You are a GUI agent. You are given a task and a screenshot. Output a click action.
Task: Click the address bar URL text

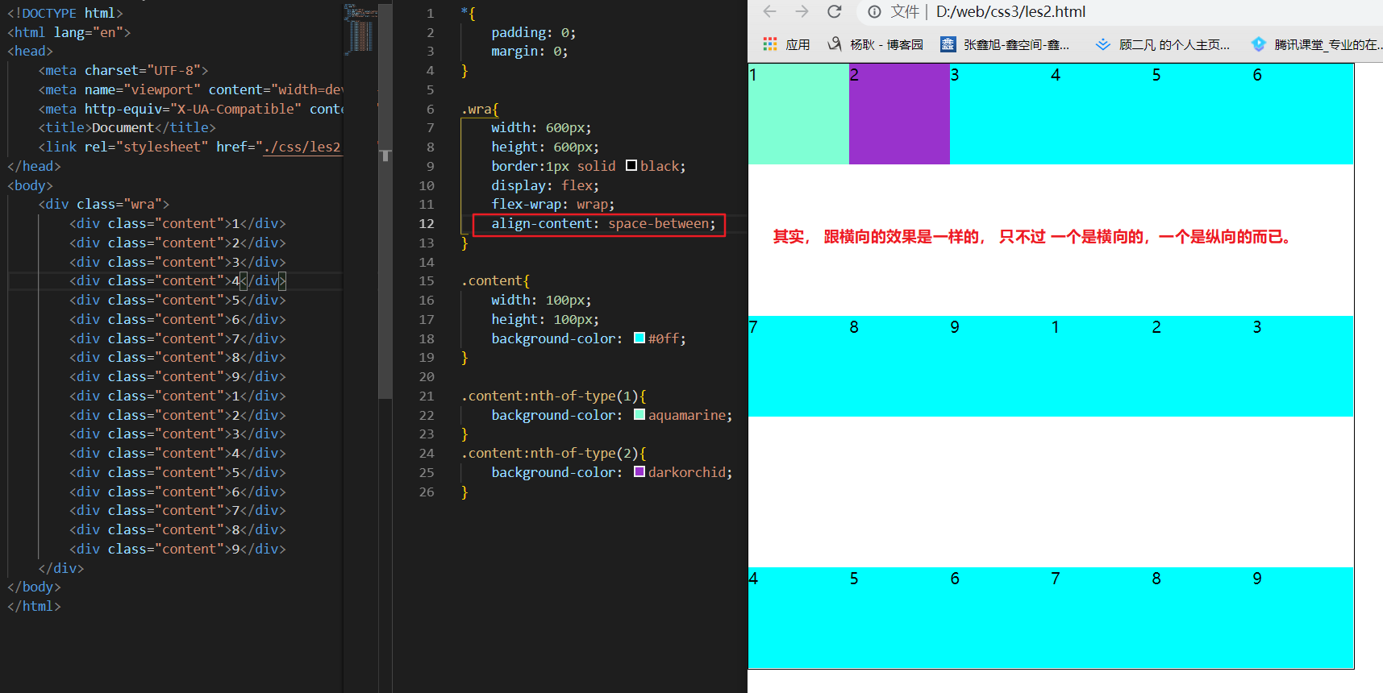click(1010, 11)
